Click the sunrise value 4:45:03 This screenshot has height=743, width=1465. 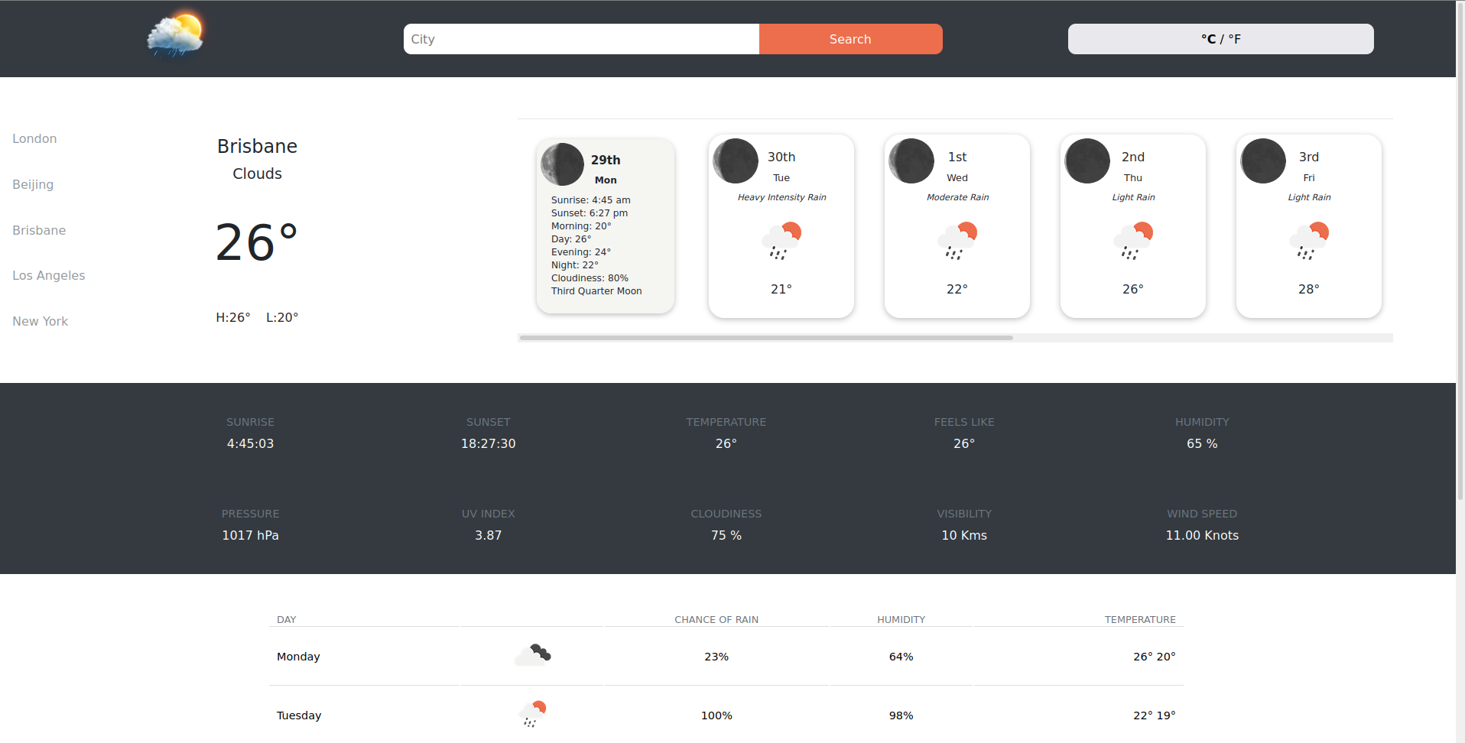click(x=250, y=443)
